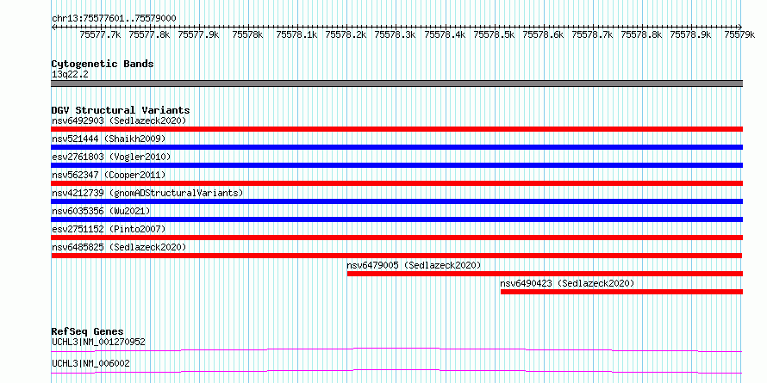Click the red bar for nsv6485825
Image resolution: width=767 pixels, height=383 pixels.
396,256
